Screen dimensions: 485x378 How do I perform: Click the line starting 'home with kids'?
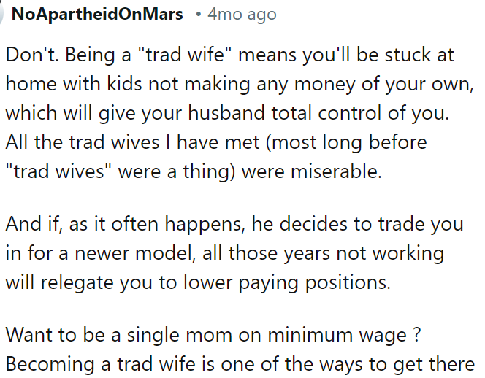(x=240, y=84)
